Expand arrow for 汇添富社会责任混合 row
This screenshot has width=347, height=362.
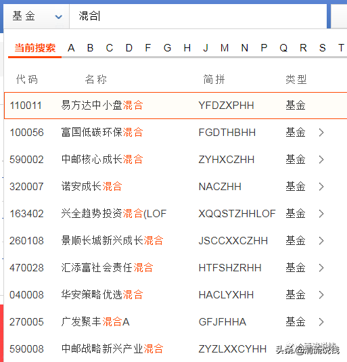click(x=321, y=268)
